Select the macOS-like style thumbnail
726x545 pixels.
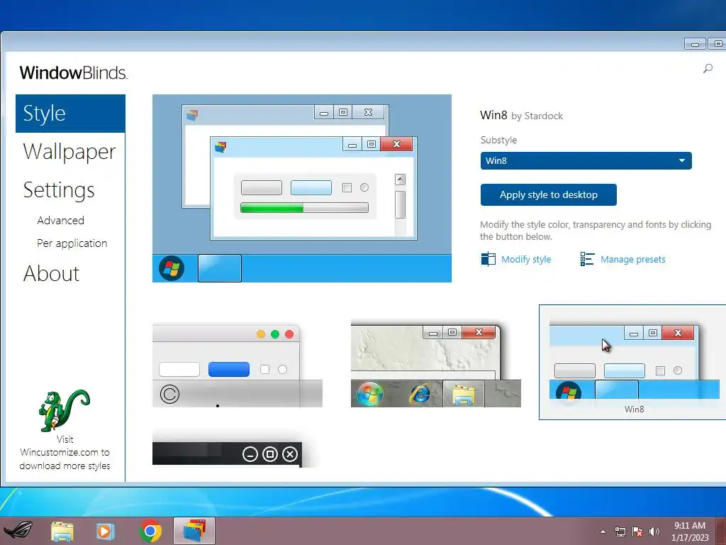click(x=237, y=366)
